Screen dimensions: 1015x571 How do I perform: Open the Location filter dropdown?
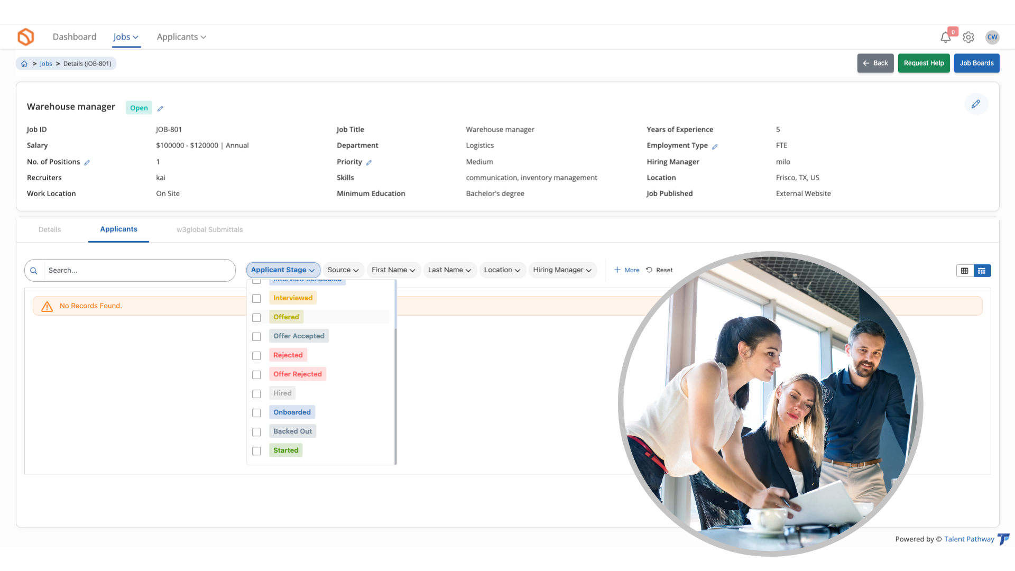[x=502, y=270]
